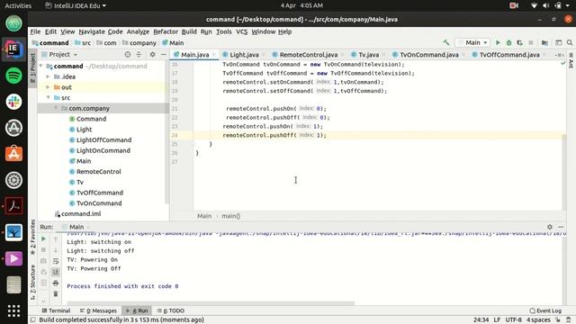Expand the out folder
This screenshot has height=324, width=576.
pos(48,87)
